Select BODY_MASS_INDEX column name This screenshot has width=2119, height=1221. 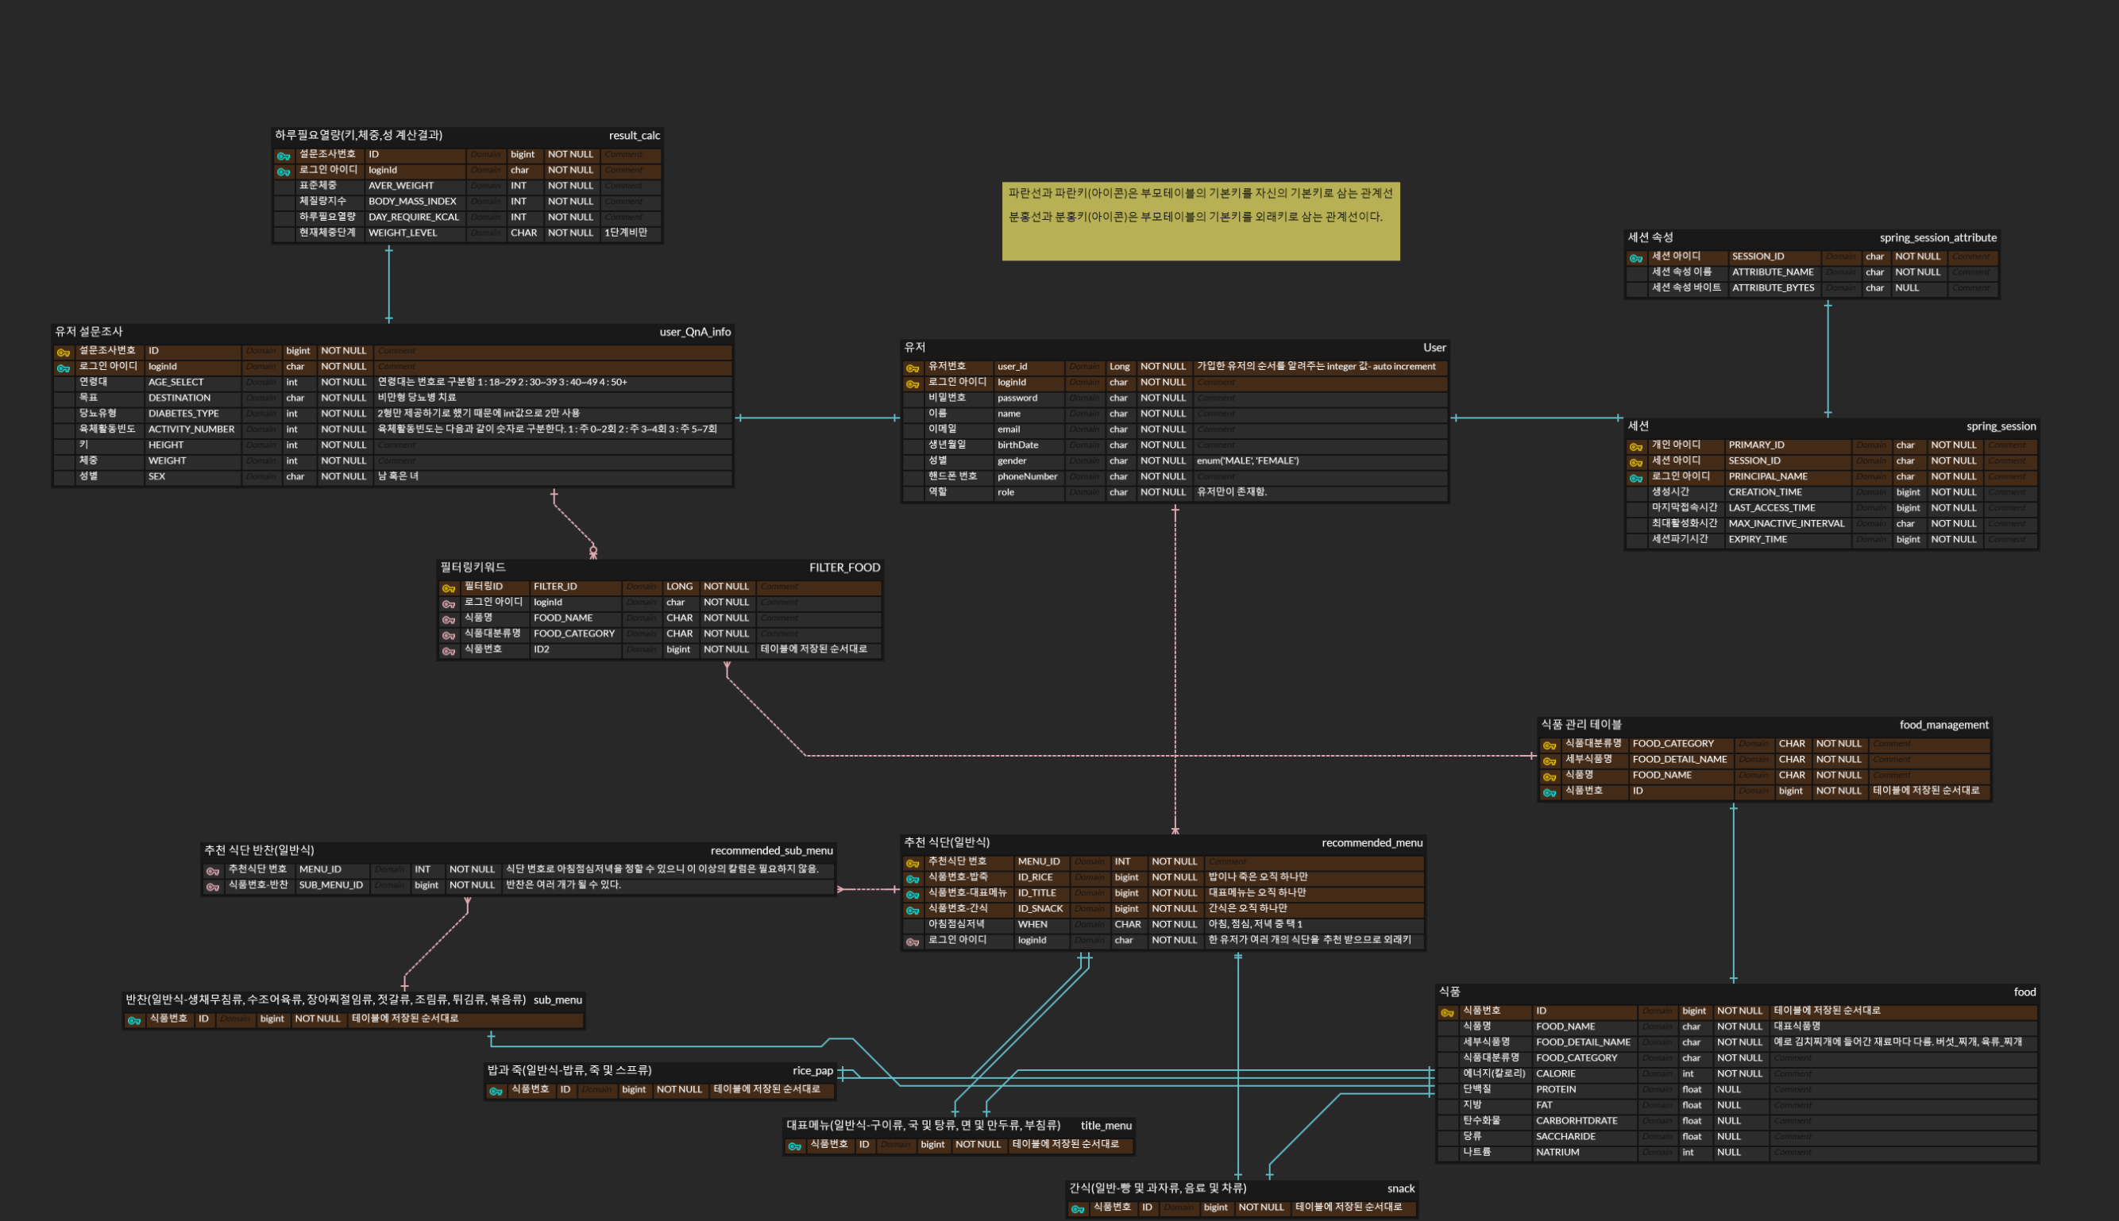(x=412, y=202)
